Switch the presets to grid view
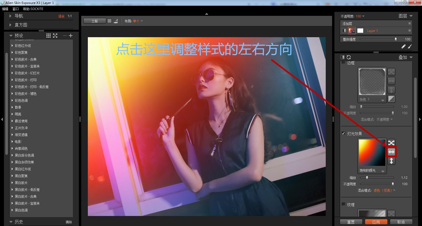The image size is (422, 226). [x=49, y=36]
